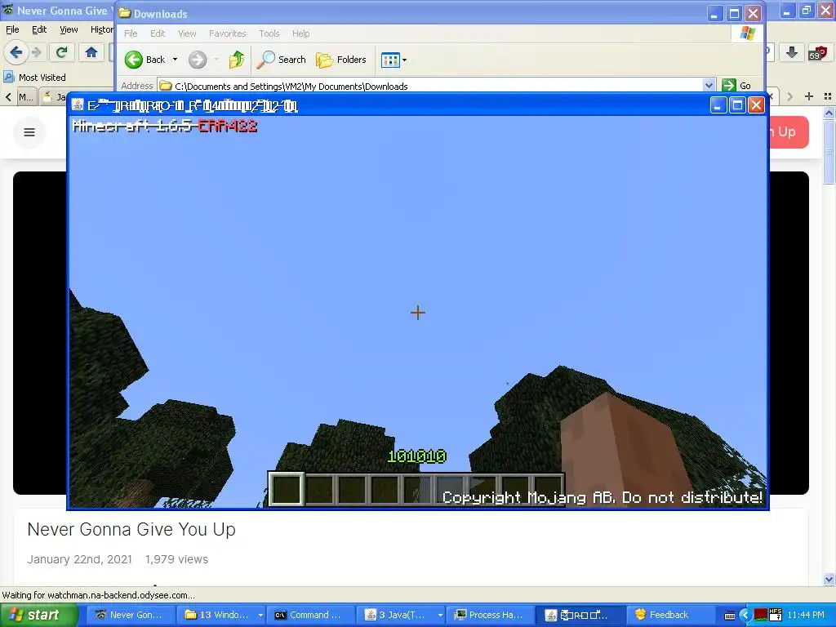The image size is (836, 627).
Task: Open the Help menu in Downloads window
Action: point(300,33)
